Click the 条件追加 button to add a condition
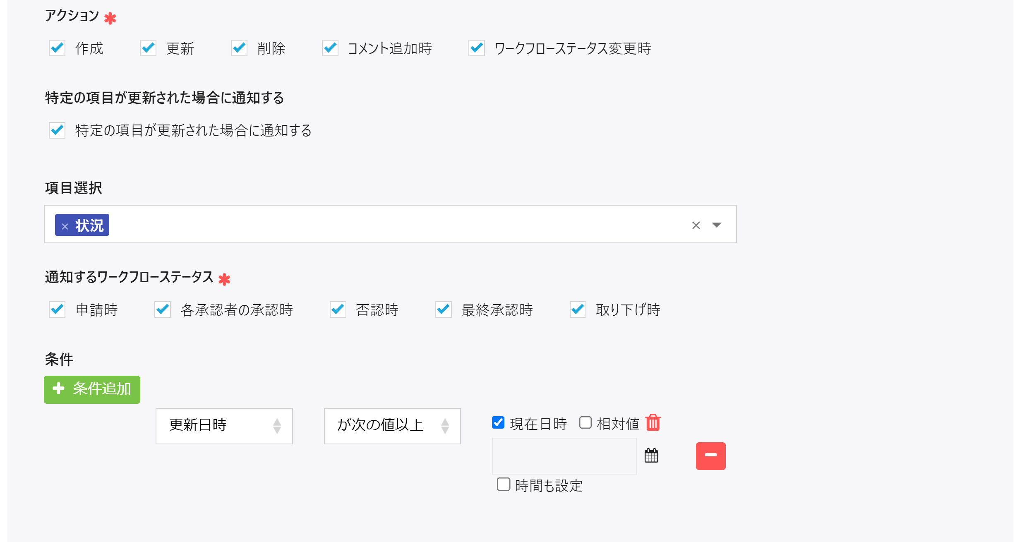 pyautogui.click(x=92, y=389)
